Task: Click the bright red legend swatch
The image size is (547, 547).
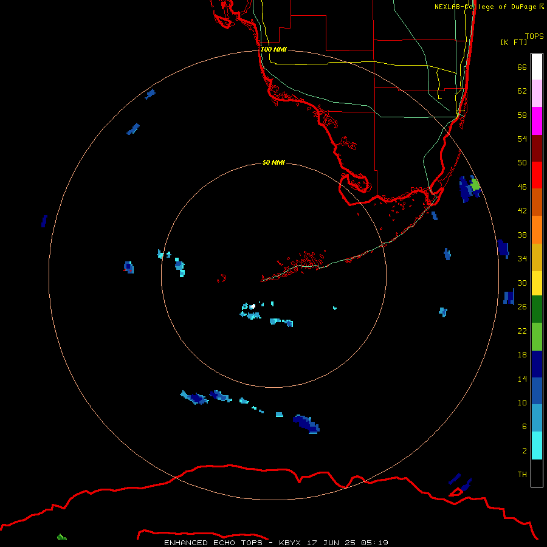Action: [x=537, y=175]
